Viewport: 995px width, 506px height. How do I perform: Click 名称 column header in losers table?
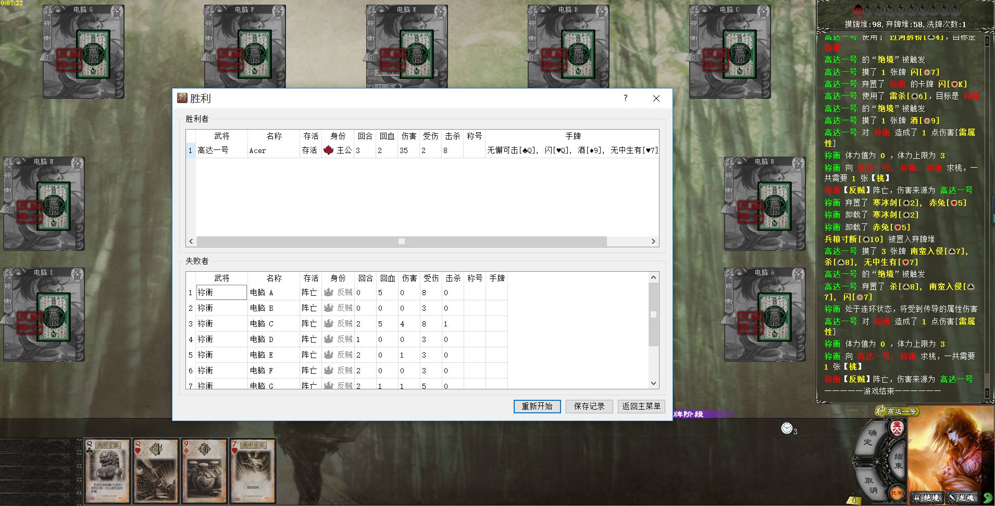pos(274,278)
